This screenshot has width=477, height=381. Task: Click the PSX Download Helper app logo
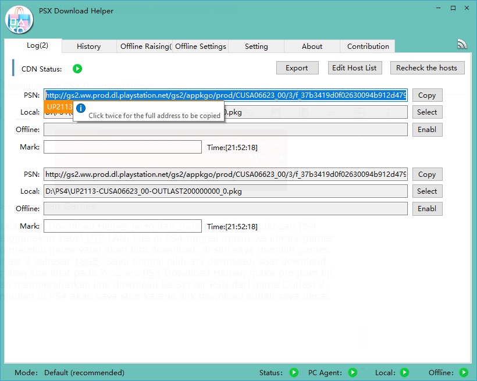coord(19,19)
